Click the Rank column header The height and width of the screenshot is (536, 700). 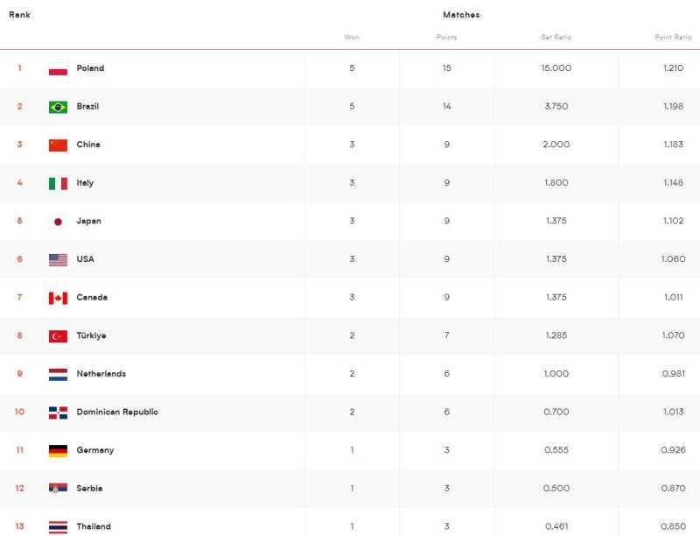click(x=19, y=15)
